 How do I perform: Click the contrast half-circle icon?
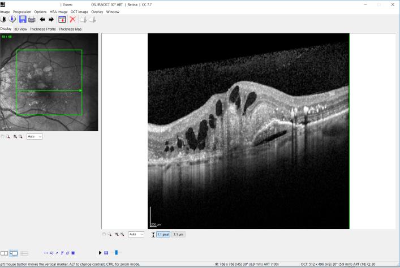pos(3,19)
